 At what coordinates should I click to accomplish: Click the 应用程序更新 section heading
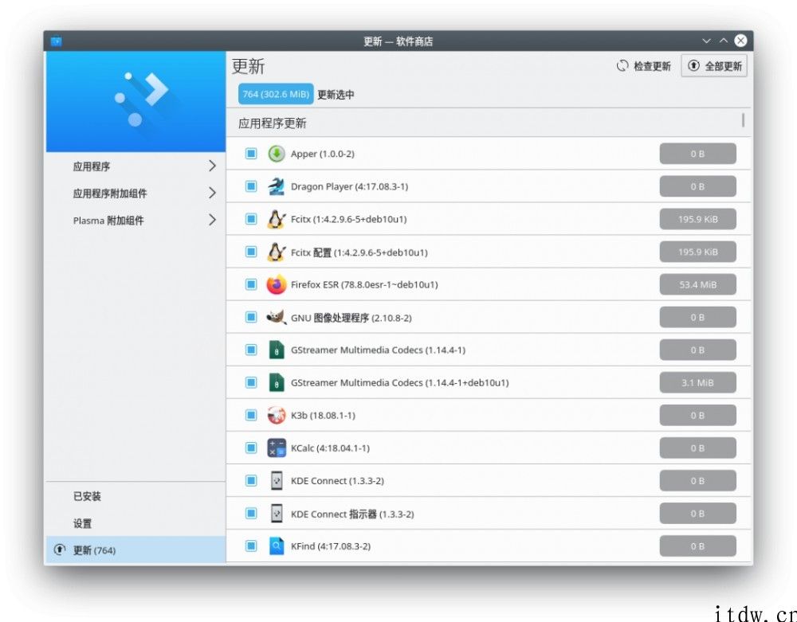click(273, 123)
